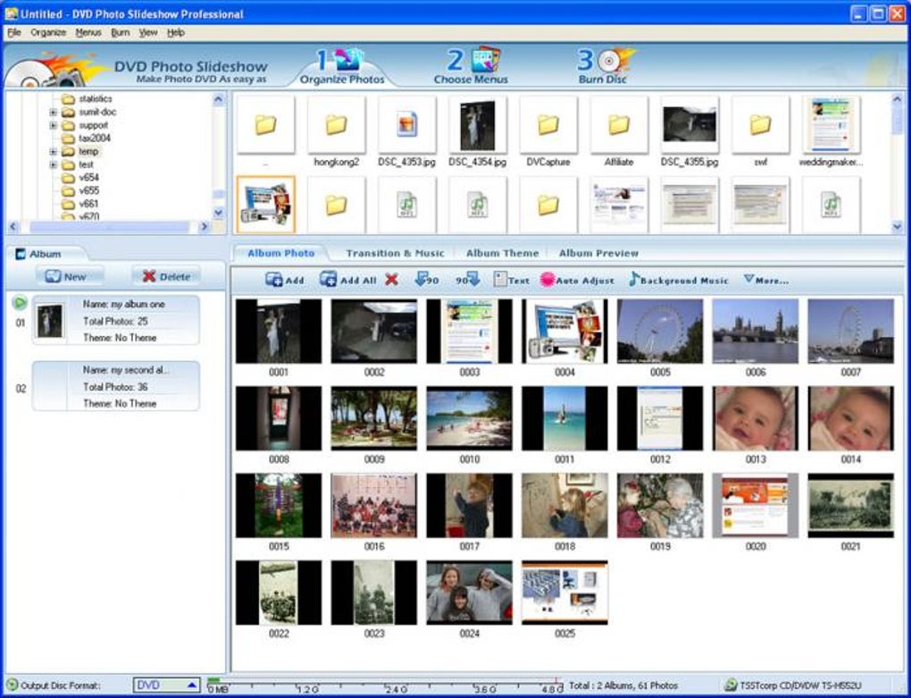
Task: Select photo 0013 baby thumbnail
Action: pos(756,418)
